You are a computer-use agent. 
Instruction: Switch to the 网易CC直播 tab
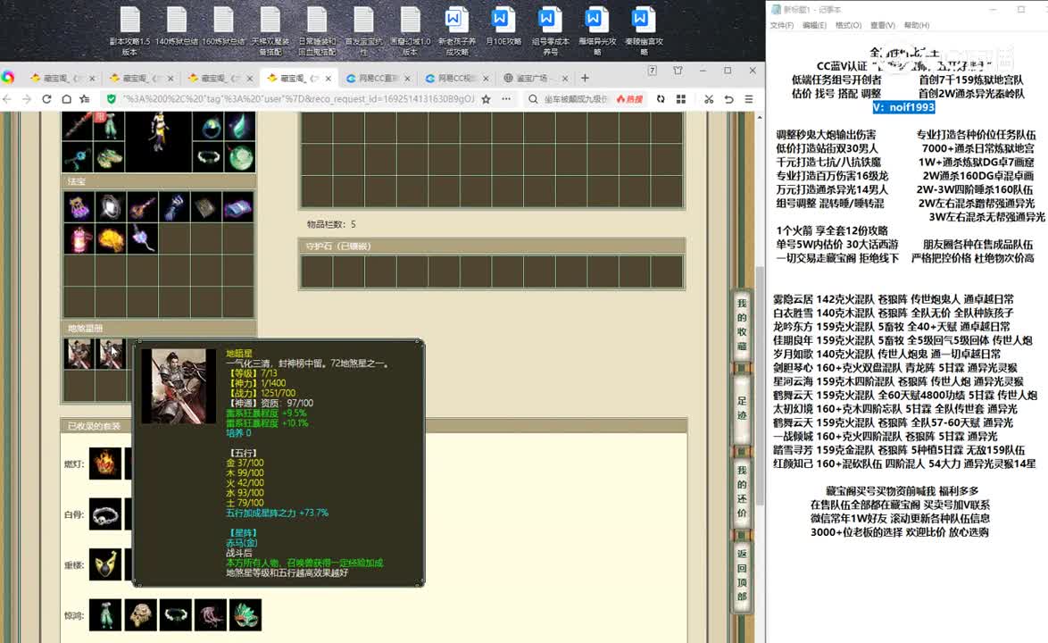coord(378,79)
